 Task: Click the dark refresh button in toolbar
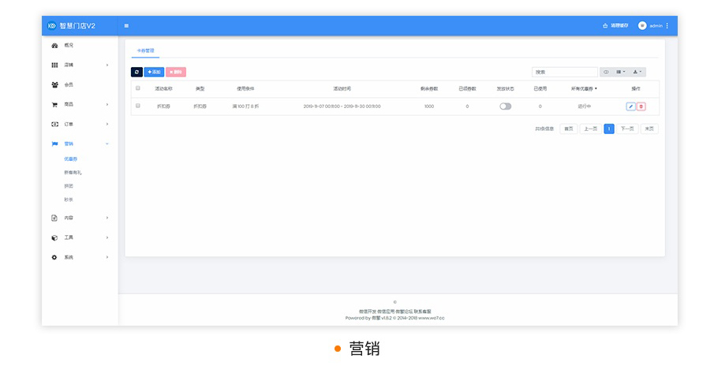point(136,72)
